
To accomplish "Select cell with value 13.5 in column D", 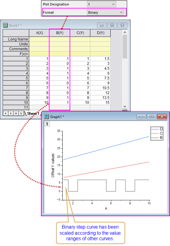I will (x=100, y=98).
